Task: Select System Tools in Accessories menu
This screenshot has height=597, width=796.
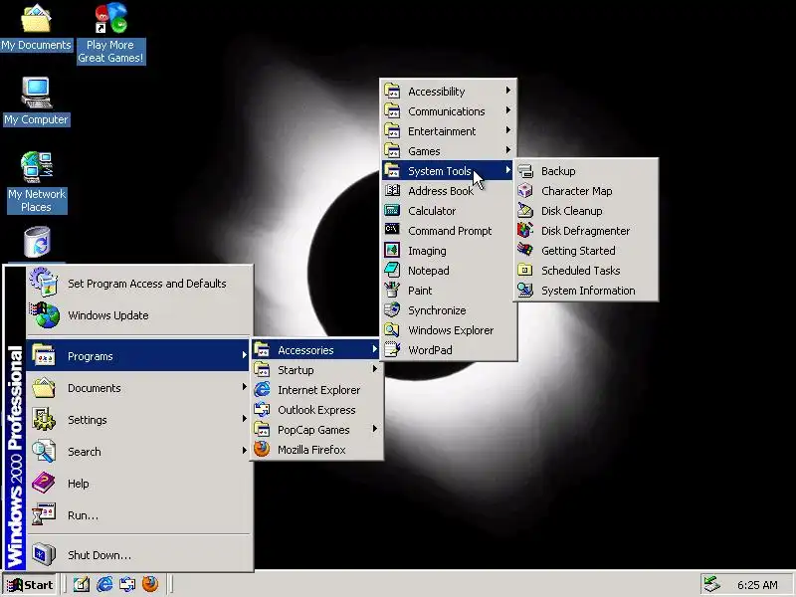Action: pos(447,171)
